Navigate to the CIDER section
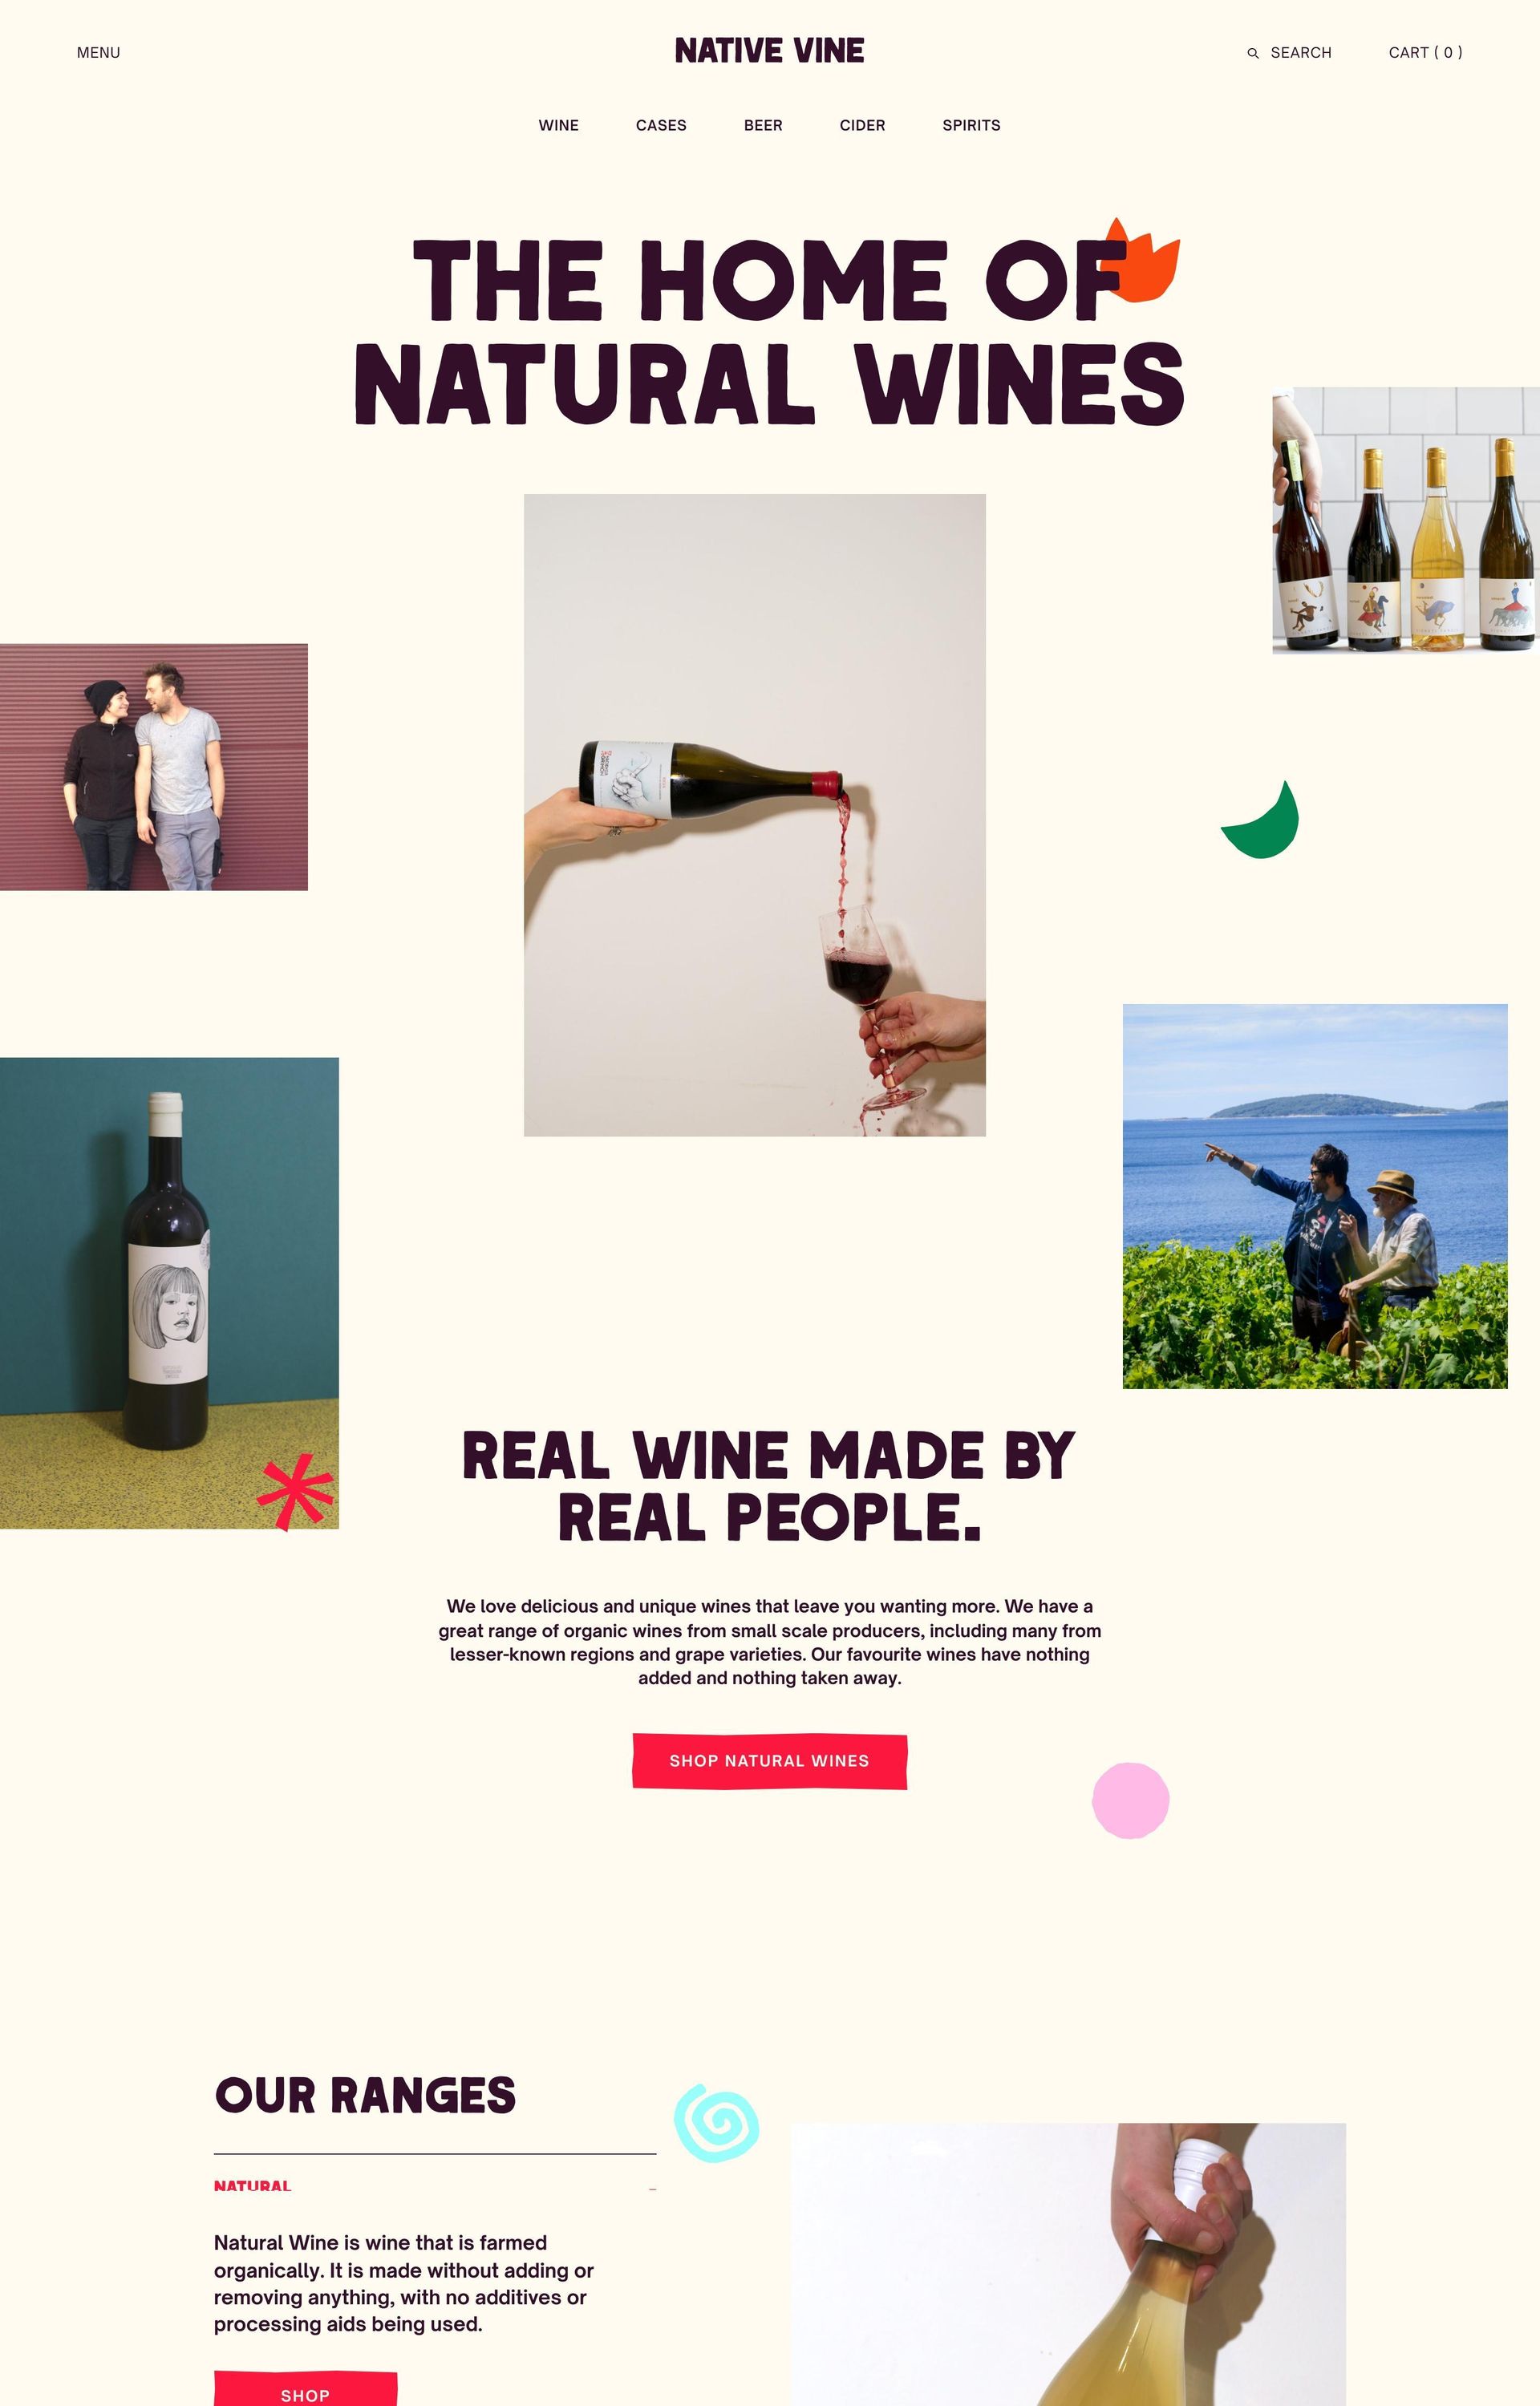Image resolution: width=1540 pixels, height=2406 pixels. 862,125
